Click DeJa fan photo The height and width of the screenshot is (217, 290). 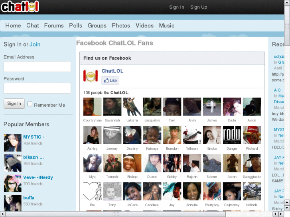click(x=232, y=107)
